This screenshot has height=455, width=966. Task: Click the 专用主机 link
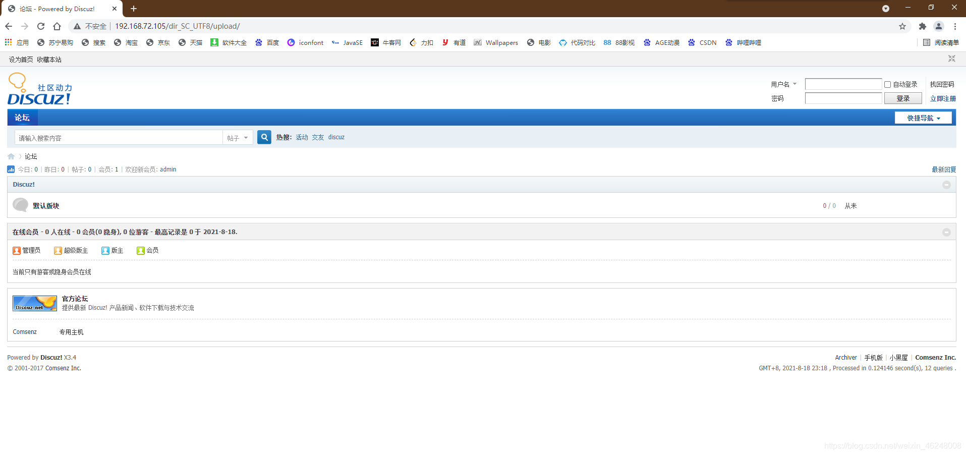(72, 332)
